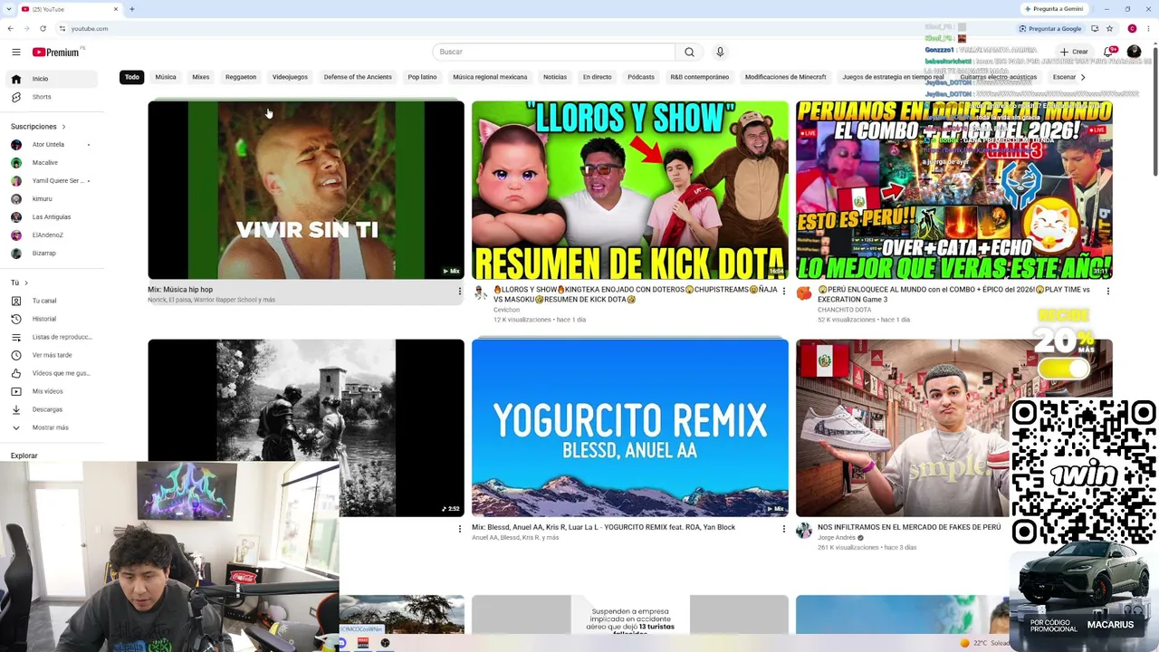
Task: Select the Música filter chip
Action: [x=166, y=77]
